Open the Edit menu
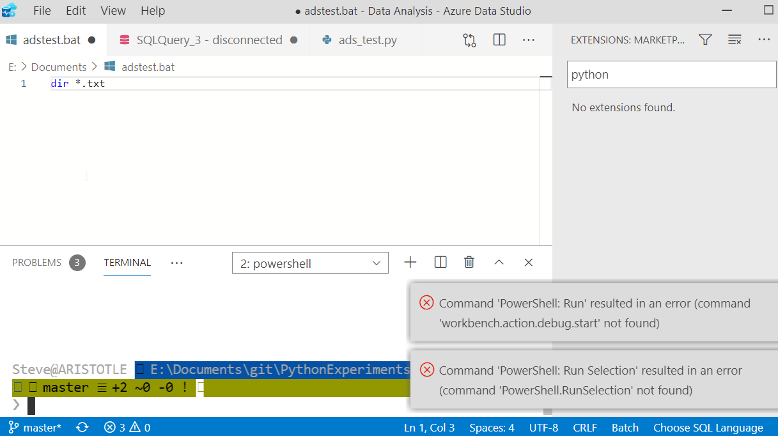Viewport: 778px width, 436px height. [x=75, y=11]
